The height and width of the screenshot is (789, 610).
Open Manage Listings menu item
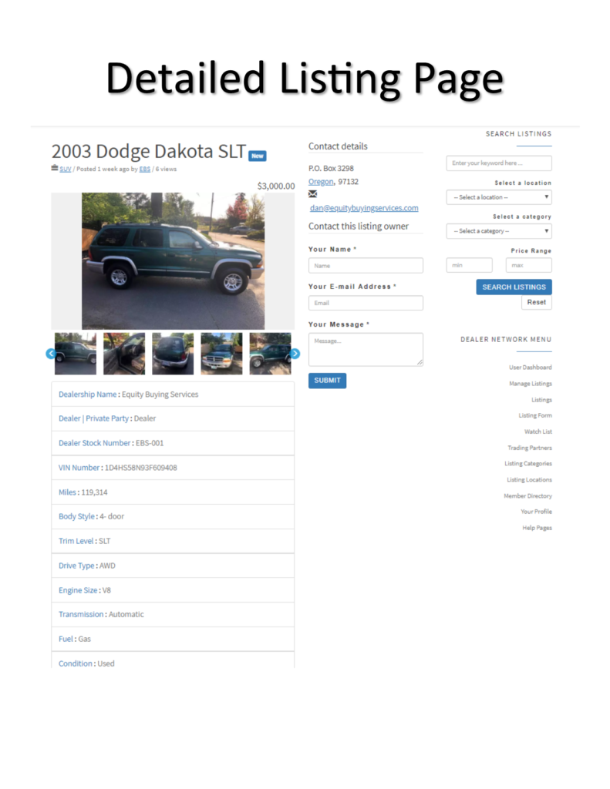point(531,384)
